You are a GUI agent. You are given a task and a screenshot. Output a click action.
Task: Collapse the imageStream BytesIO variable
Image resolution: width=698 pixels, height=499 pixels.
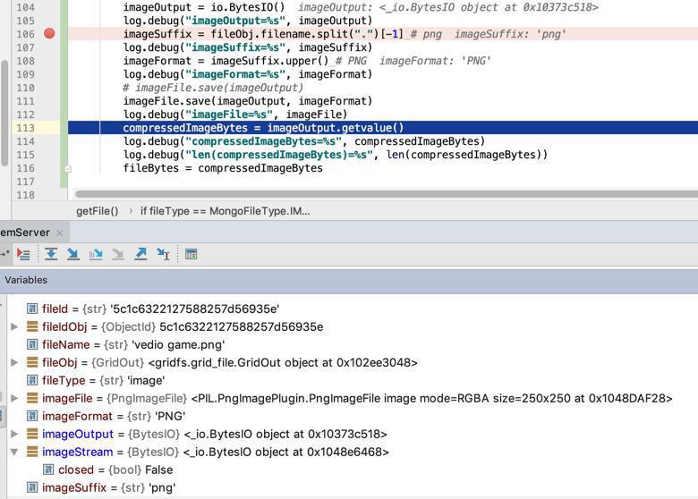point(14,452)
